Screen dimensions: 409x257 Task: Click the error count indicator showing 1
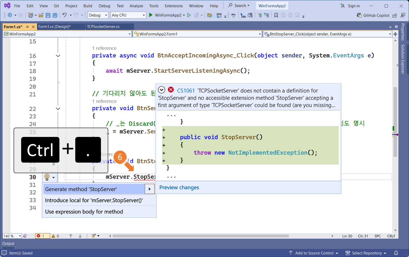click(x=42, y=236)
